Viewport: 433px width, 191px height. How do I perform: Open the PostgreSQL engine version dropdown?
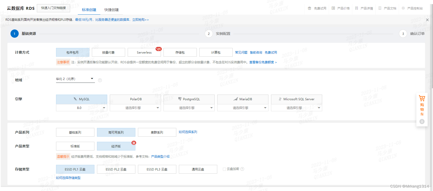coord(189,108)
